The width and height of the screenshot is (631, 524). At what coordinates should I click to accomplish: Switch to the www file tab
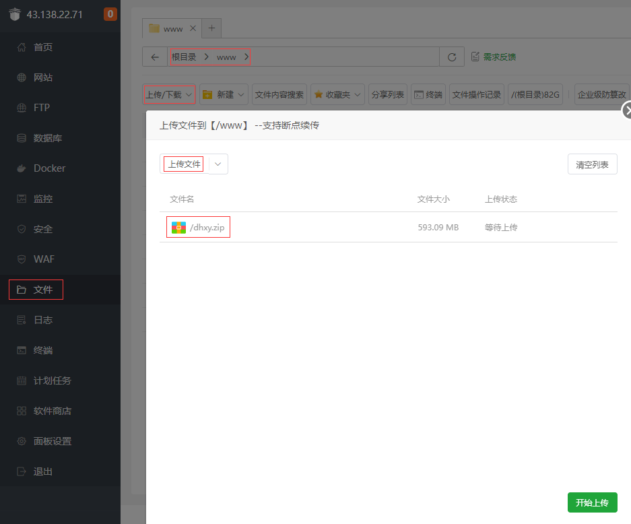(172, 28)
